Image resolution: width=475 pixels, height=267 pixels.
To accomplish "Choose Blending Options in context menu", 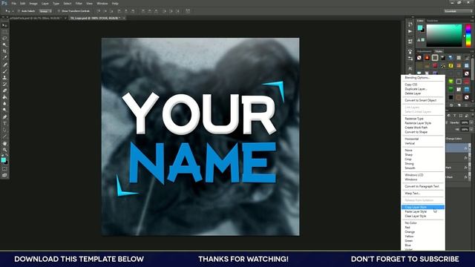I will (x=417, y=78).
